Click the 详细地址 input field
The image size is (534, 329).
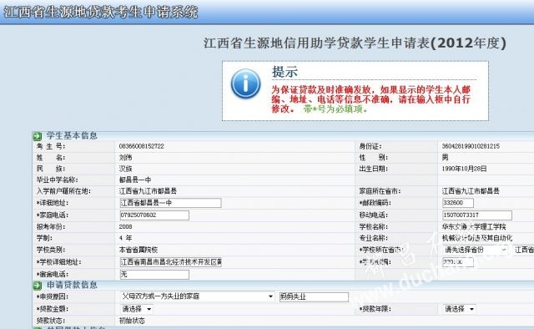pyautogui.click(x=170, y=203)
